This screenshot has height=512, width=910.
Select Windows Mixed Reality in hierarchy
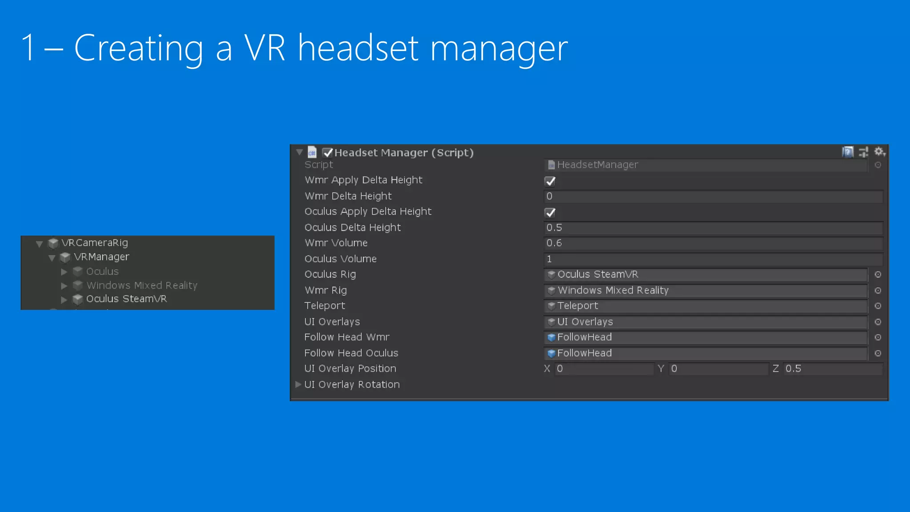click(x=142, y=285)
